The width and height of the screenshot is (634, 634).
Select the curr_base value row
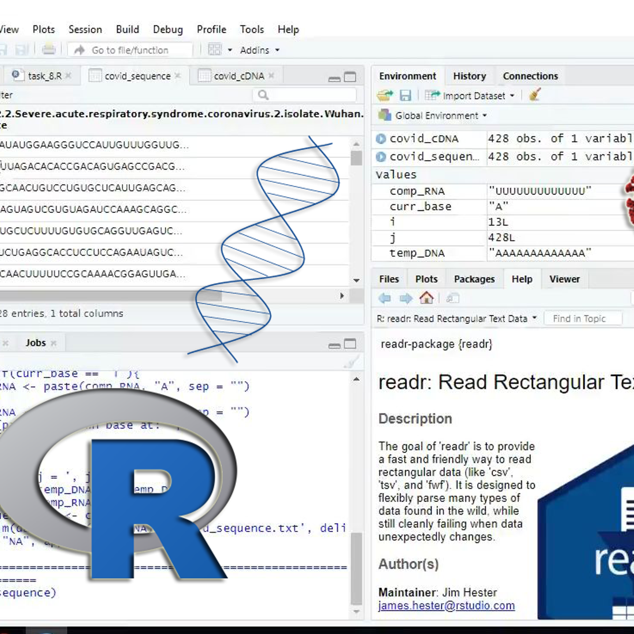(503, 207)
